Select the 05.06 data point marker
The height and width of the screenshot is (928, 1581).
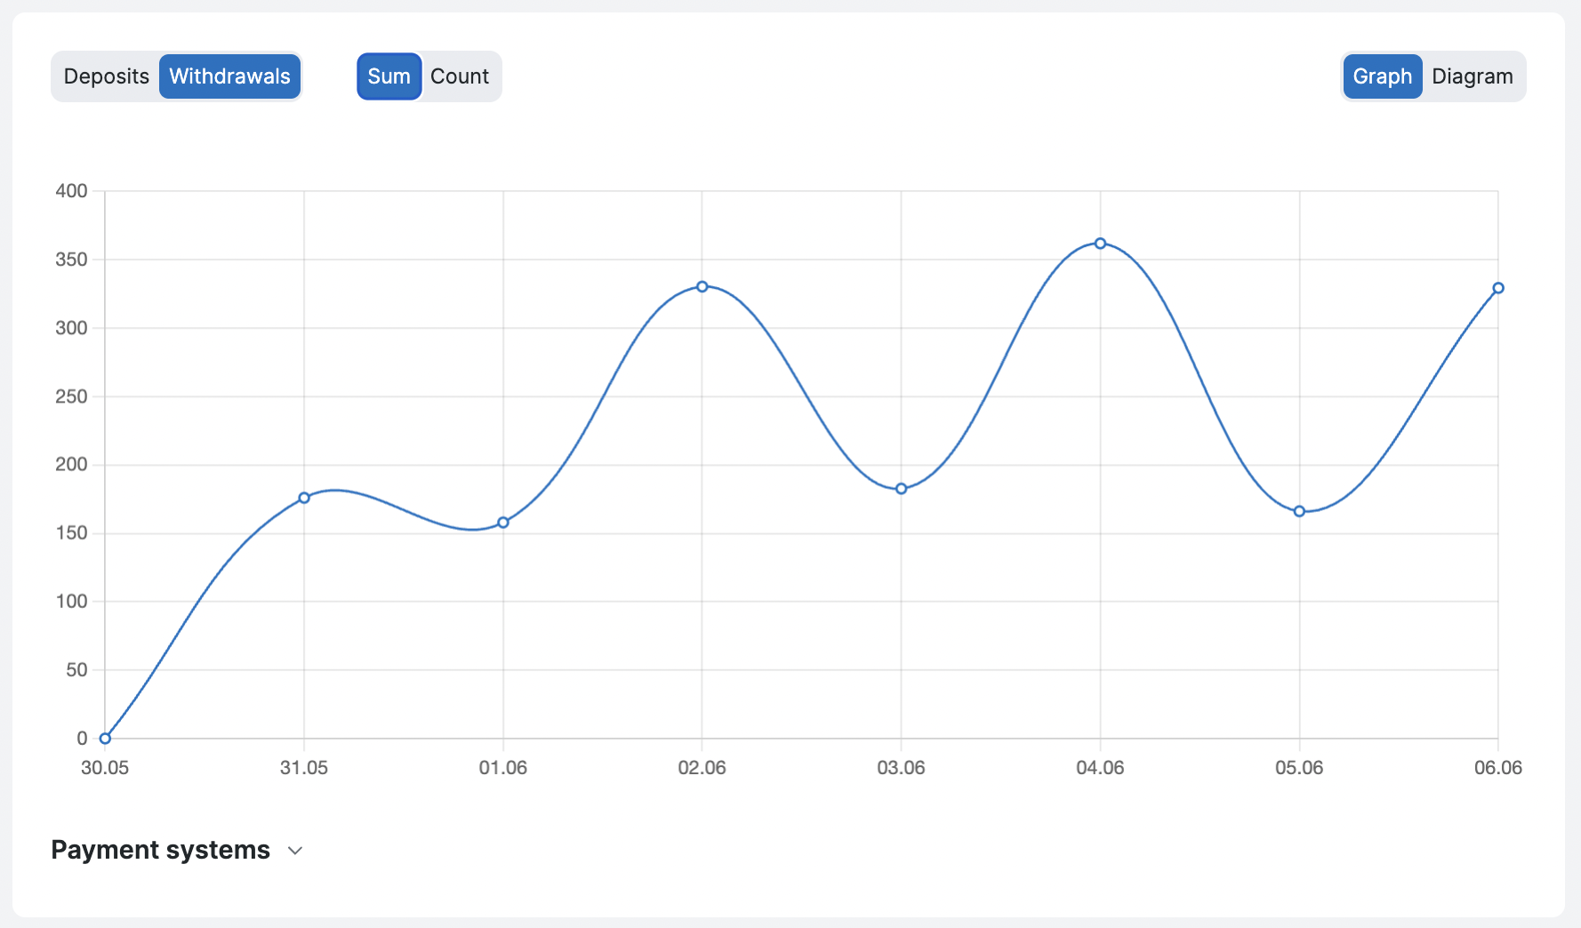[1299, 511]
